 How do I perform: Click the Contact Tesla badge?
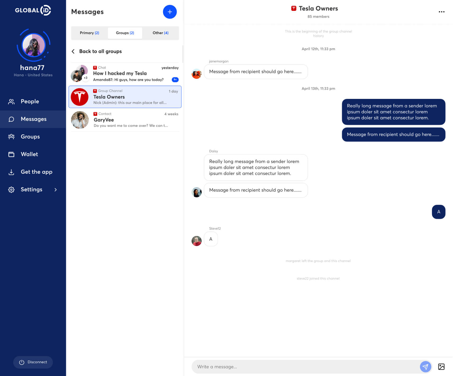(95, 114)
